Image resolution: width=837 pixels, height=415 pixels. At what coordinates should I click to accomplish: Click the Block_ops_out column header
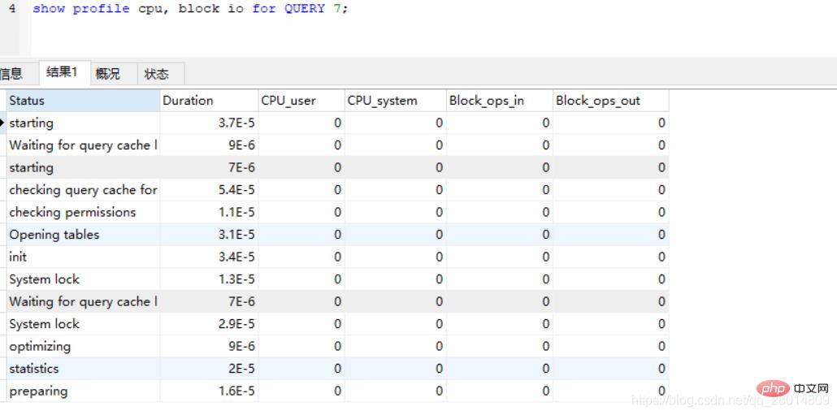click(x=609, y=101)
